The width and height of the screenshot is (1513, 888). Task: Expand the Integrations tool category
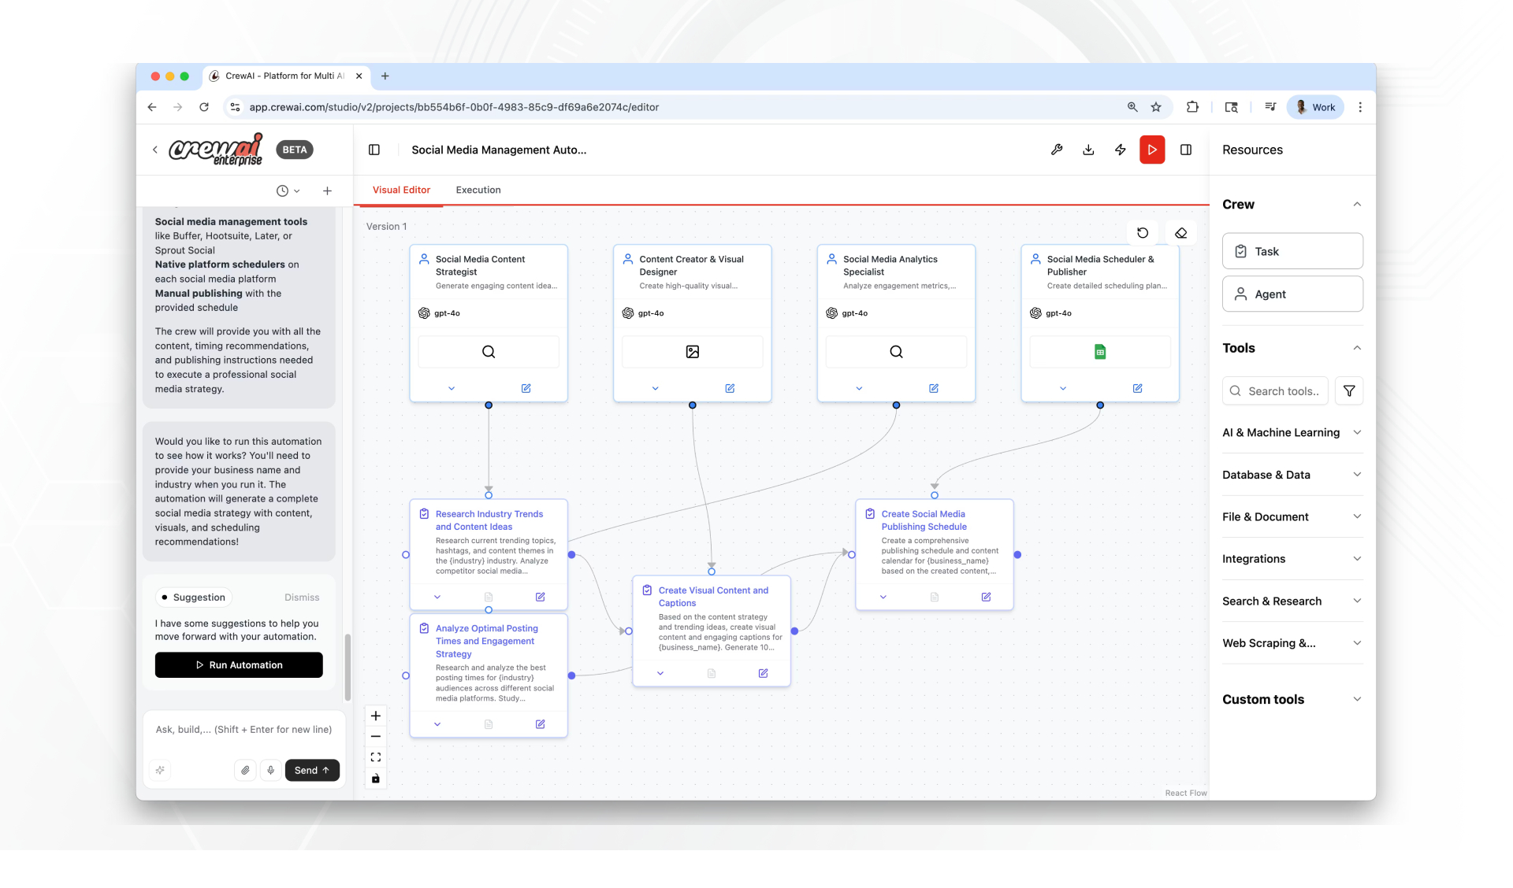(x=1292, y=559)
